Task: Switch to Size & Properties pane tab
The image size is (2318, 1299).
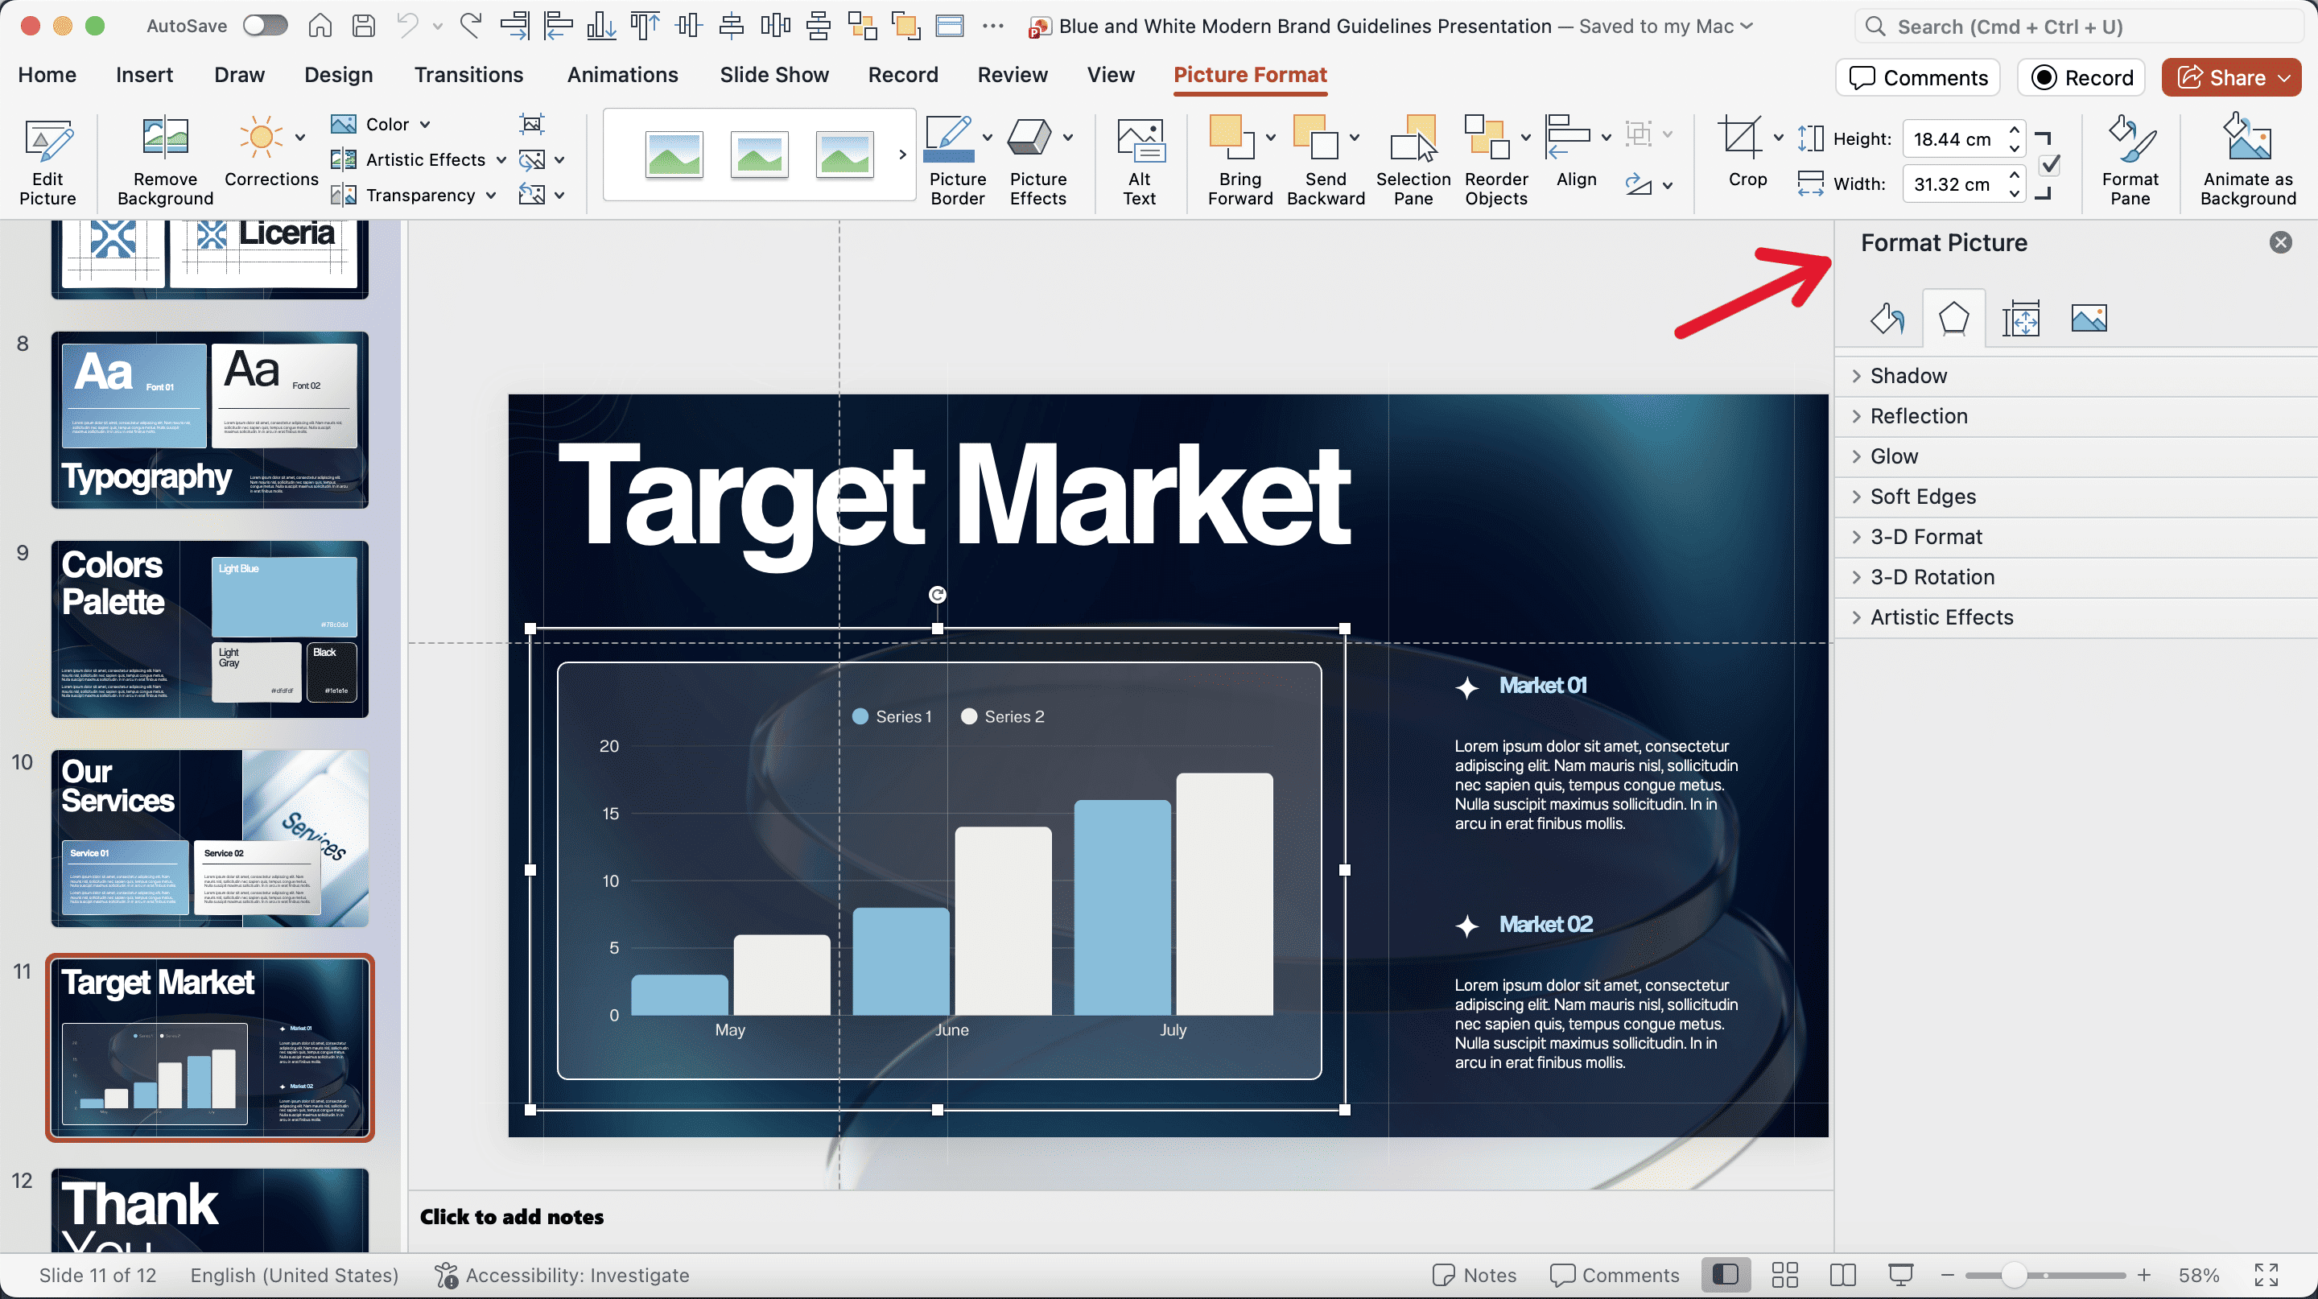Action: [x=2021, y=319]
